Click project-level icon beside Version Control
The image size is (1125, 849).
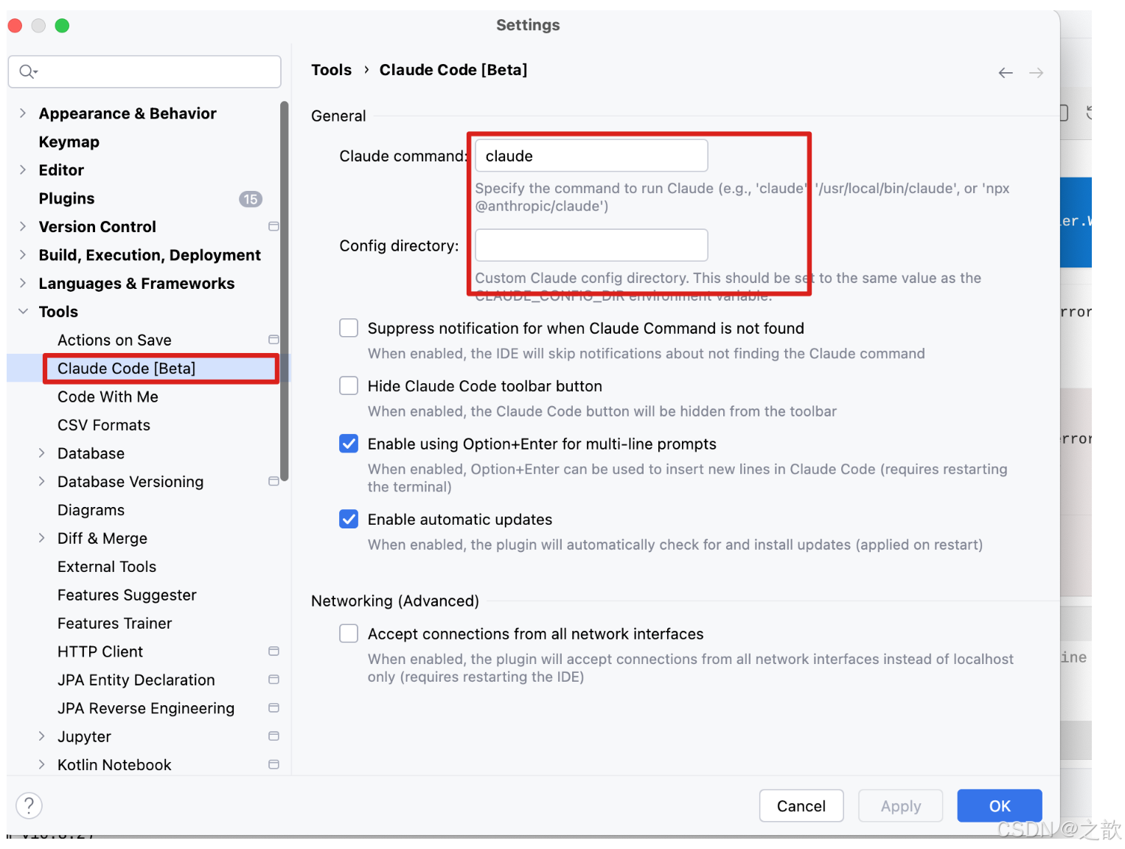pyautogui.click(x=274, y=226)
